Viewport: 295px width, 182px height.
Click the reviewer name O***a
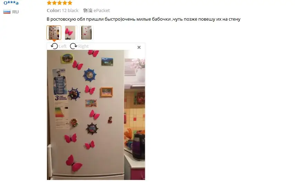(11, 3)
